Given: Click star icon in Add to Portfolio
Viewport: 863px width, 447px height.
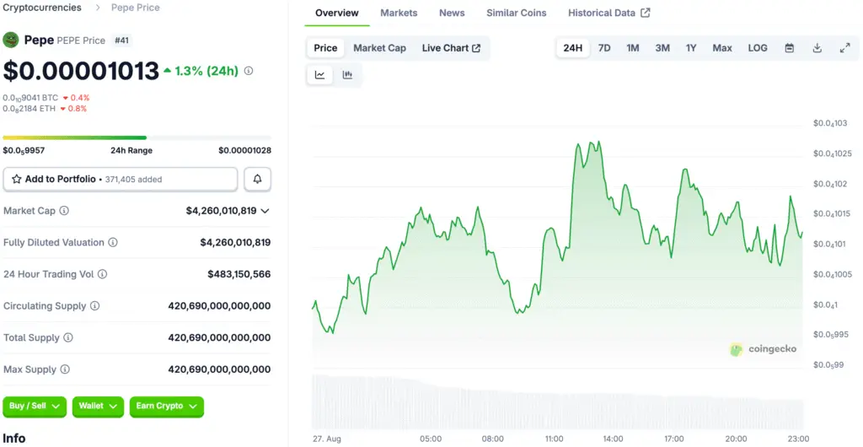Looking at the screenshot, I should point(17,180).
